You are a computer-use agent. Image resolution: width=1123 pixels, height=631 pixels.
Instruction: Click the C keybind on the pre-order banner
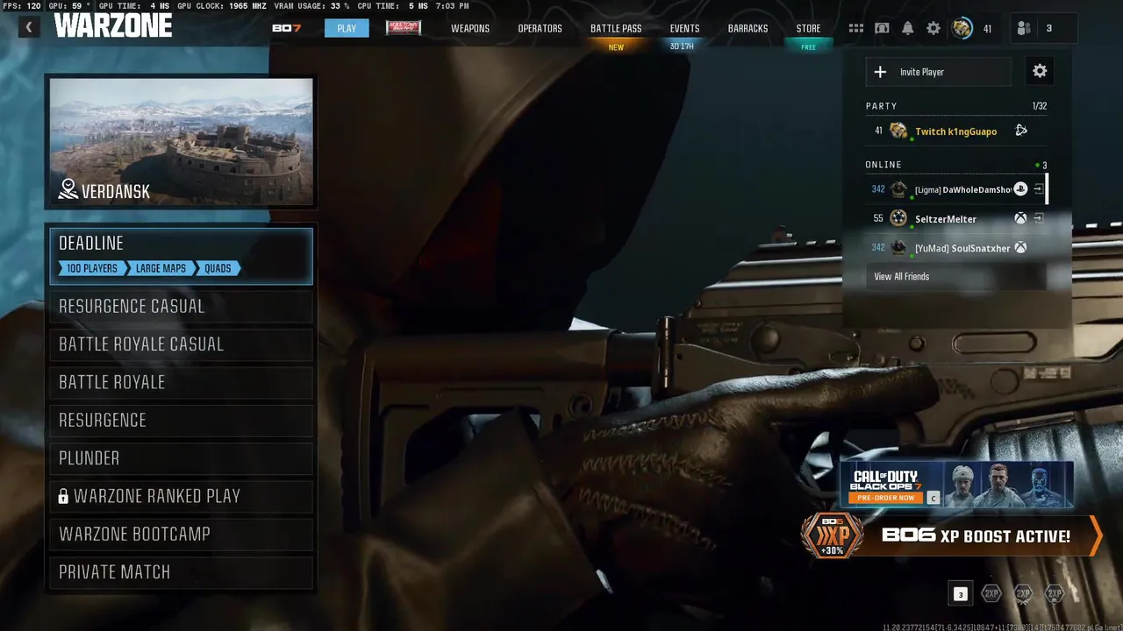[933, 498]
